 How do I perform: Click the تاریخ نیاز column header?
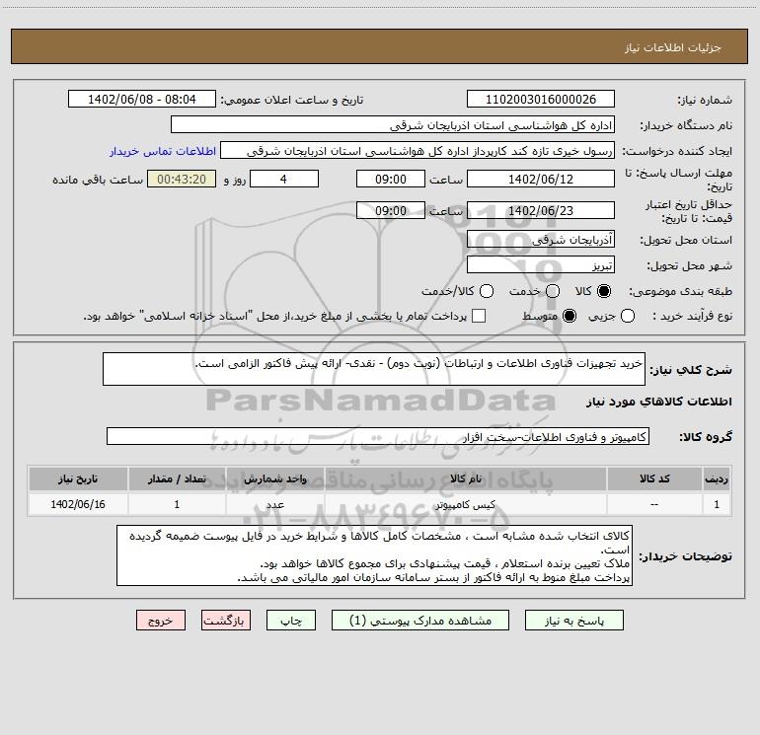[78, 478]
